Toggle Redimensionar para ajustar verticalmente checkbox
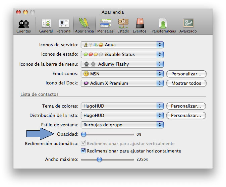 coord(83,143)
